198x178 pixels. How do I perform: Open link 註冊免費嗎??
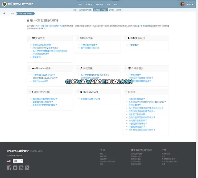(134, 105)
